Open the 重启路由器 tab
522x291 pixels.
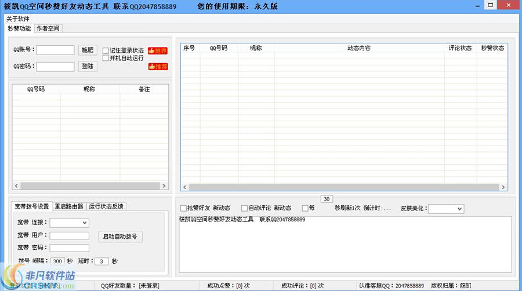point(69,206)
